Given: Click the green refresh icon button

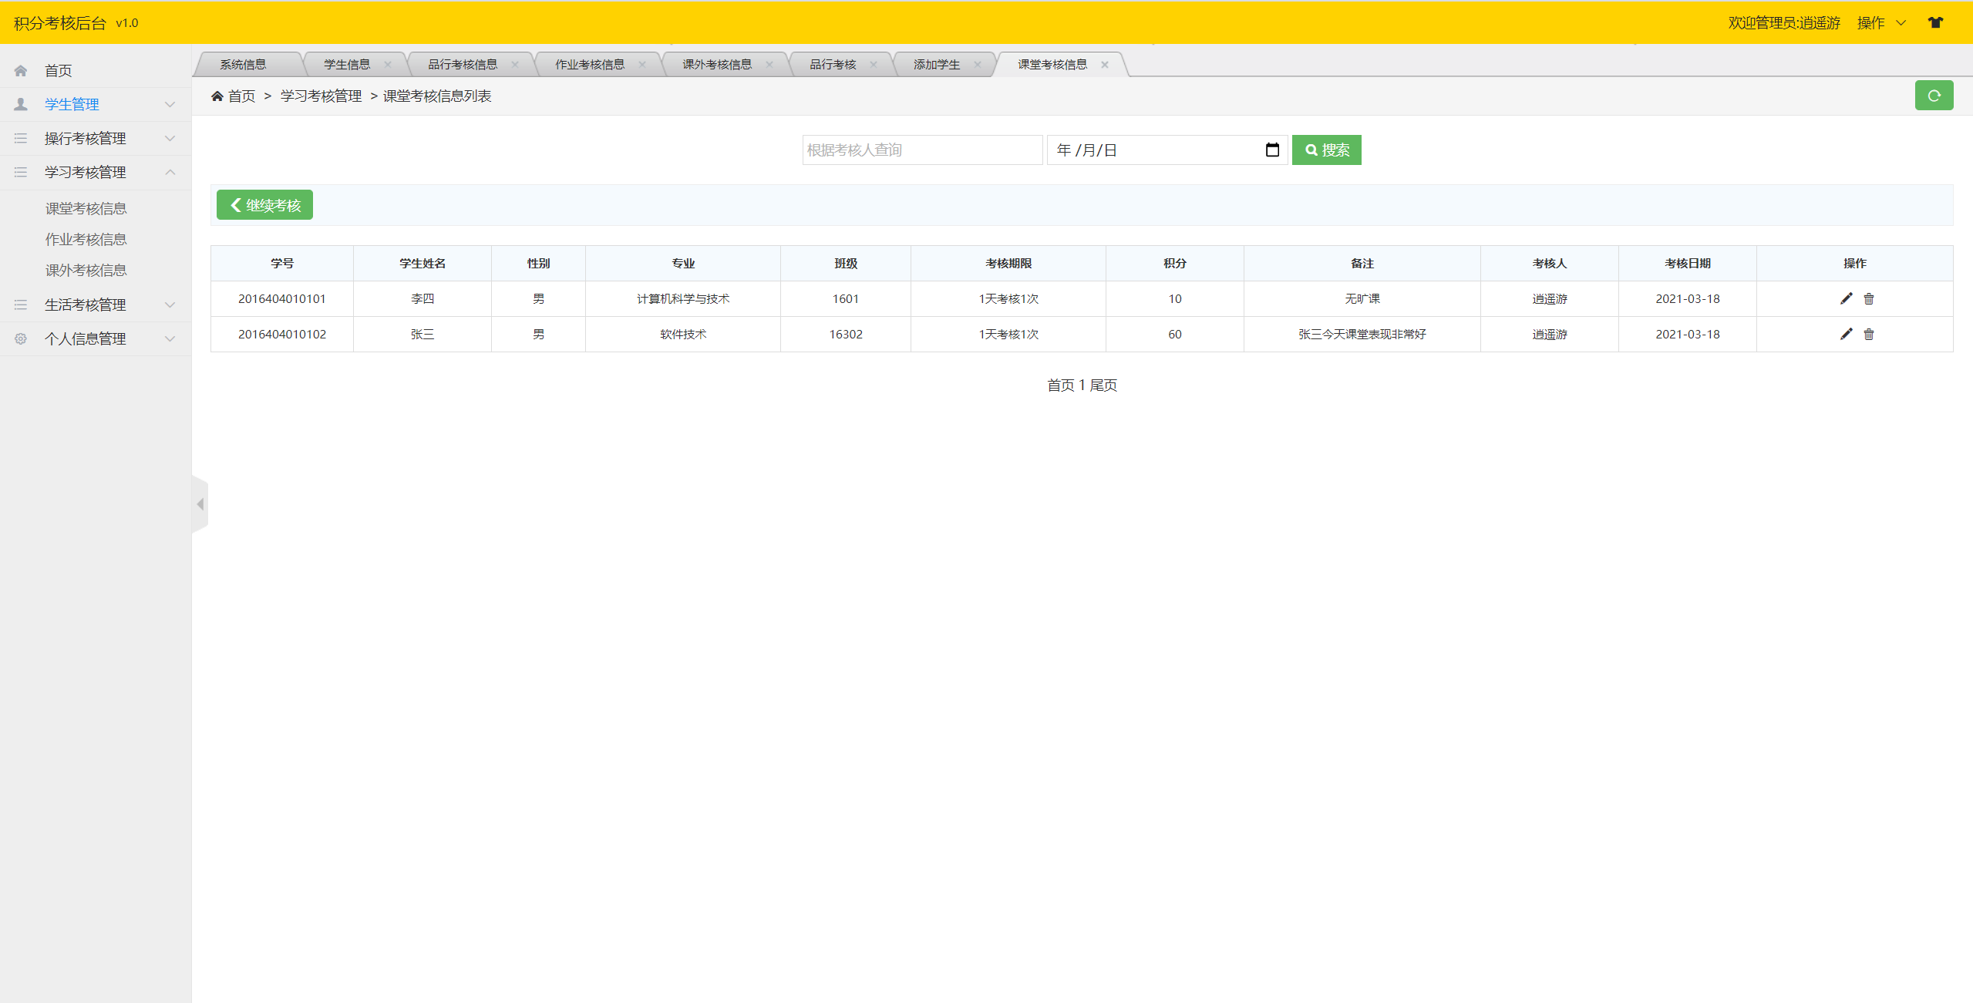Looking at the screenshot, I should [1933, 96].
